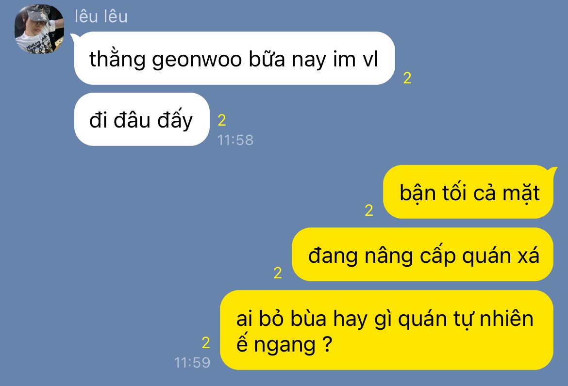Click the 11:58 timestamp
This screenshot has height=386, width=568.
pyautogui.click(x=235, y=140)
